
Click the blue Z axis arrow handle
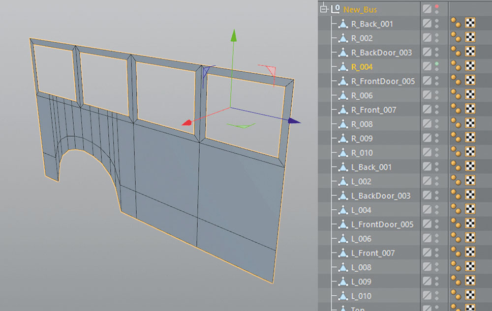point(294,121)
